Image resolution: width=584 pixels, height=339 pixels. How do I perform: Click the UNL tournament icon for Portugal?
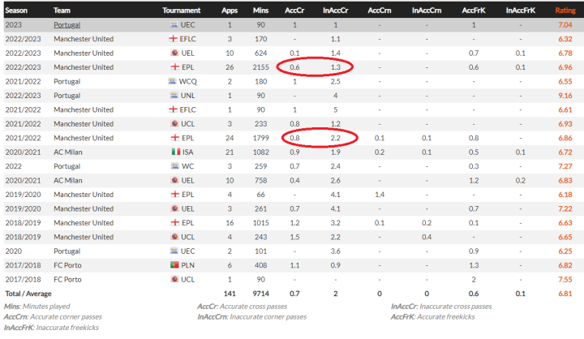point(172,96)
